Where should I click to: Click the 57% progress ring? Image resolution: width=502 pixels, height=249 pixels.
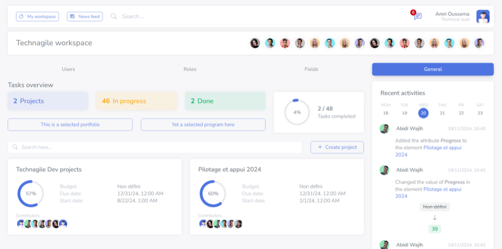click(30, 193)
